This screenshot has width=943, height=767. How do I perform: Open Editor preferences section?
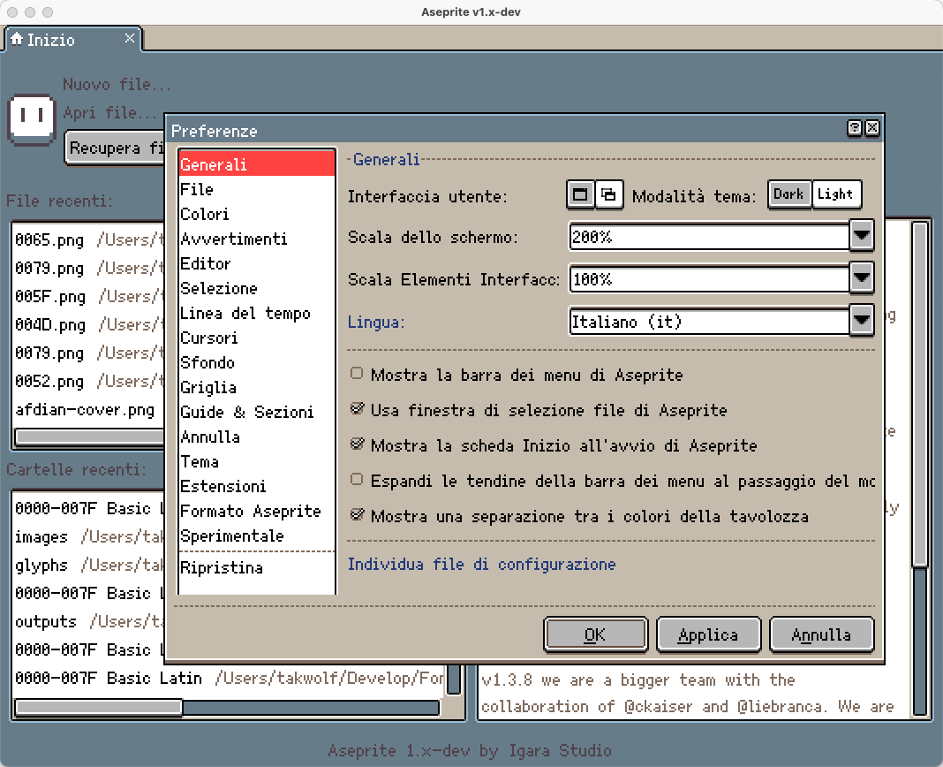tap(257, 263)
